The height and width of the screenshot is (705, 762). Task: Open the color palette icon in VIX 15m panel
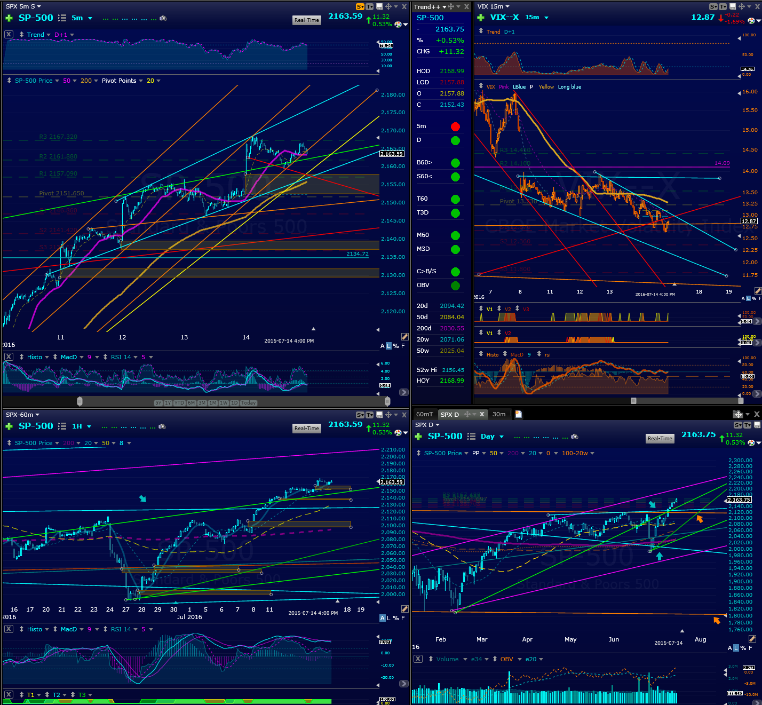tap(751, 21)
